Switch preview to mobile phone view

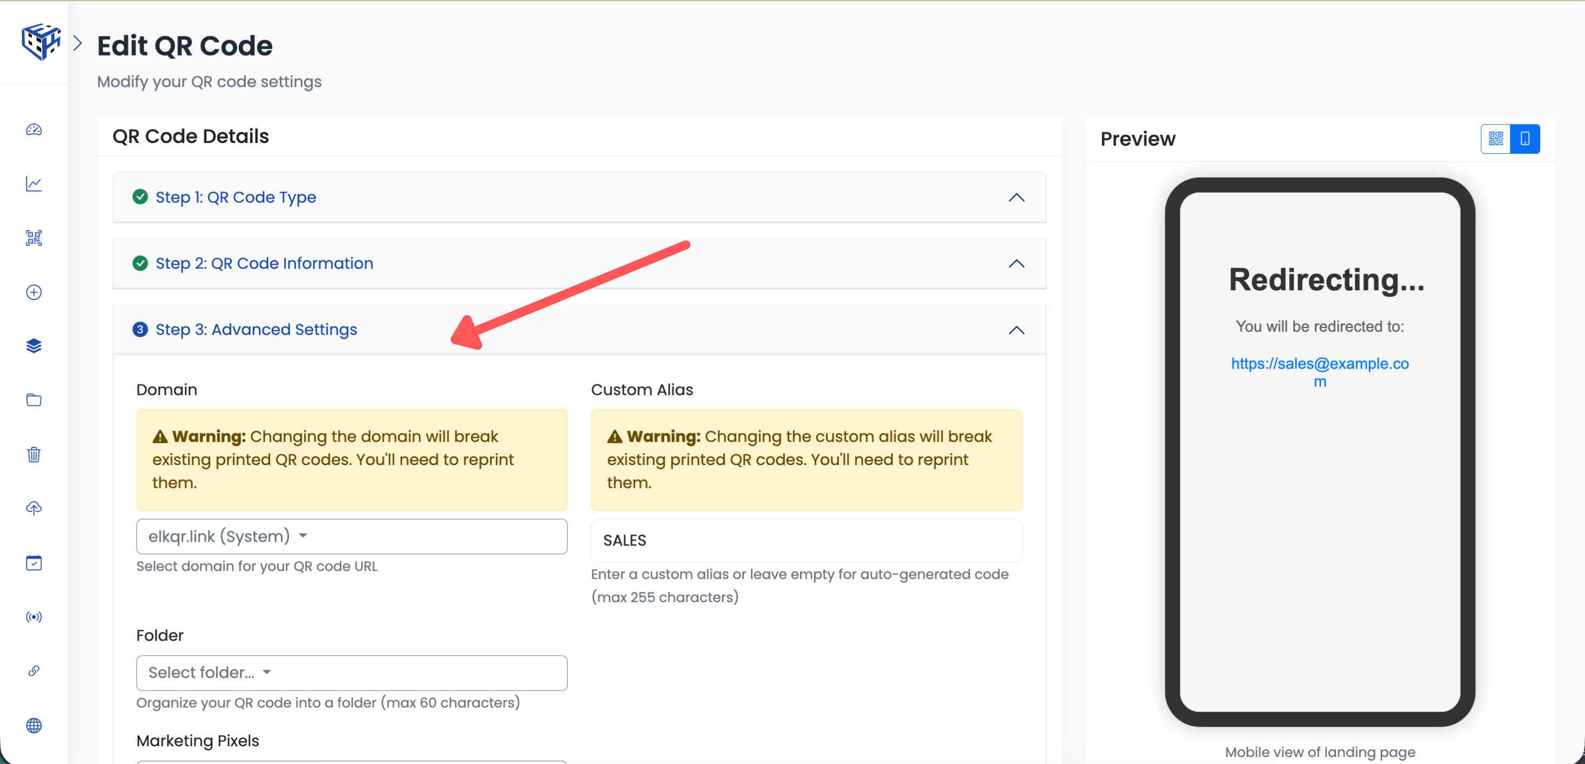pos(1524,138)
